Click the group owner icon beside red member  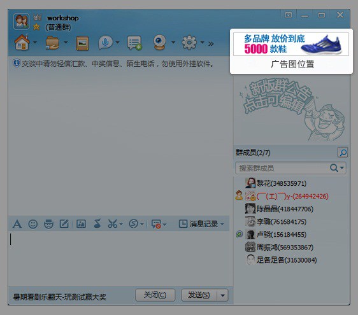(x=239, y=195)
